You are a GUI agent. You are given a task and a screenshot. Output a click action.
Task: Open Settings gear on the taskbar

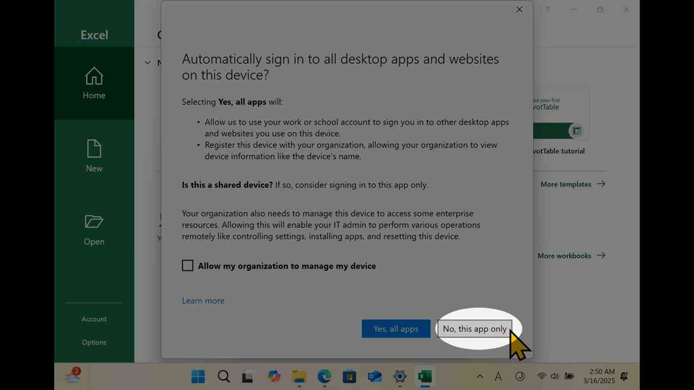click(400, 376)
